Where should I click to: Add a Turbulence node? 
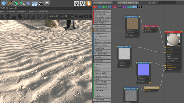pyautogui.click(x=102, y=96)
